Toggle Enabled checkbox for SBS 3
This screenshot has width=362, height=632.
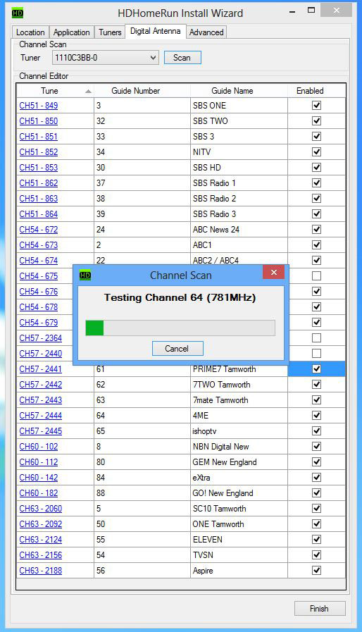tap(317, 137)
